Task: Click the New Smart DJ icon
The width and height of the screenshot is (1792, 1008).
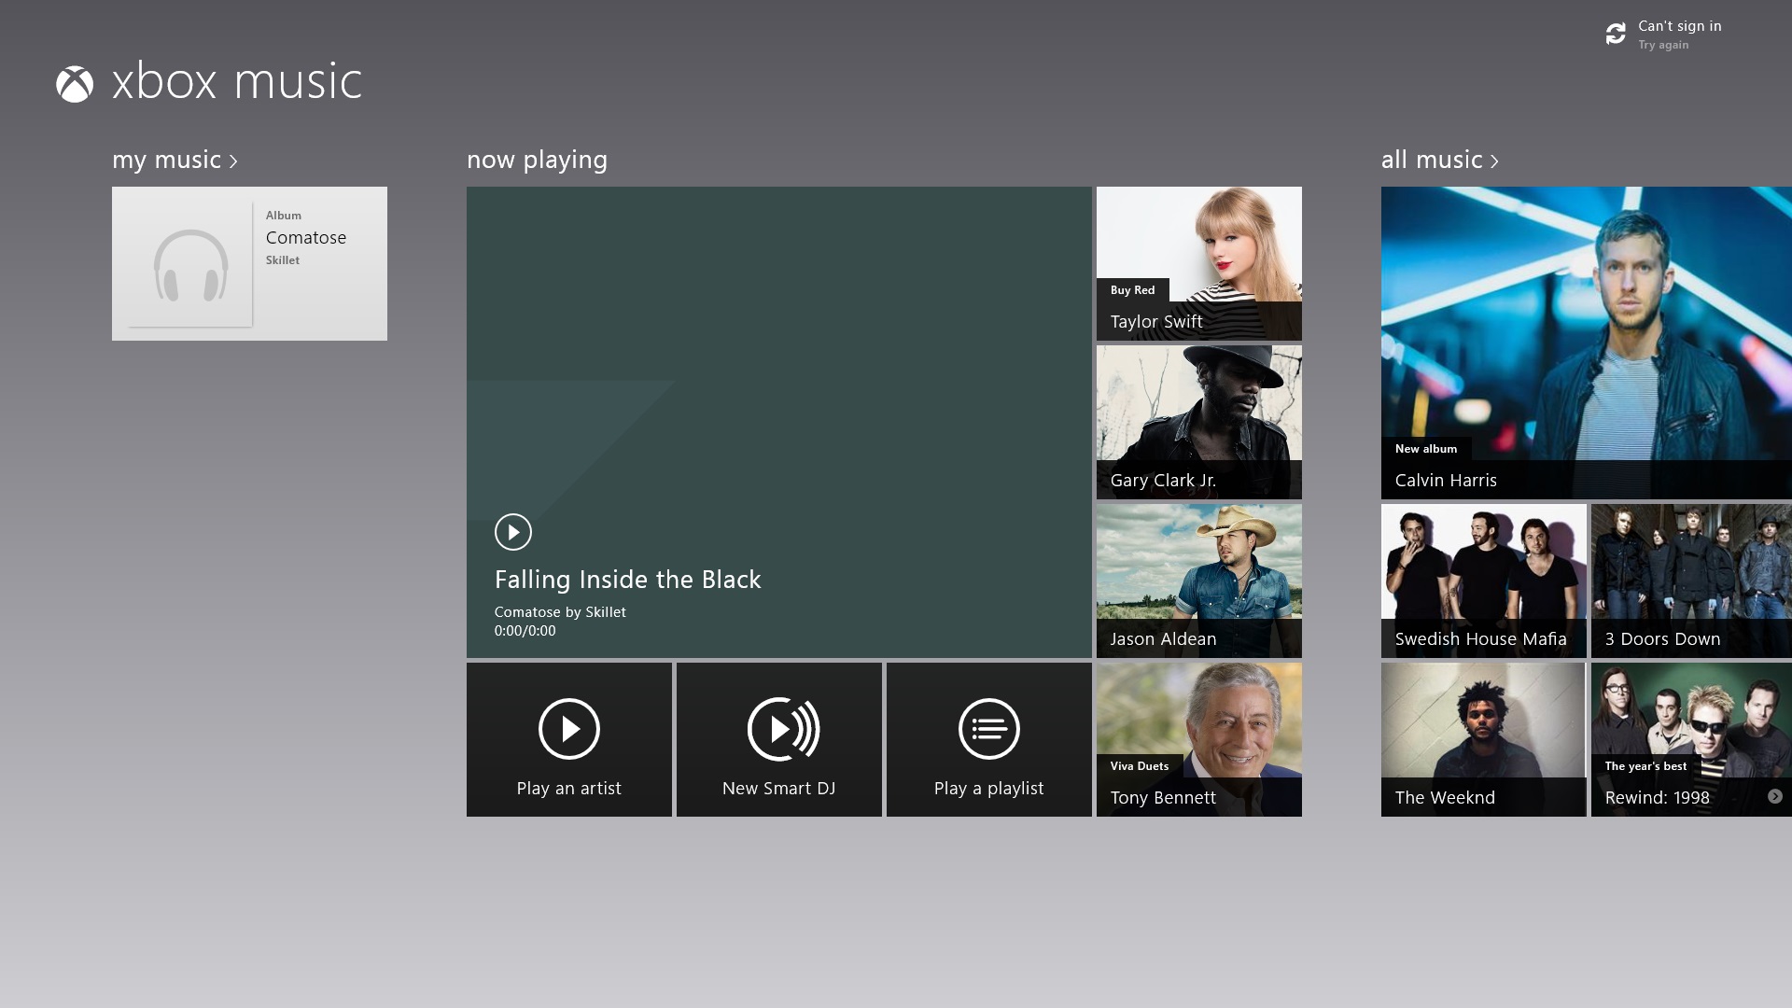Action: point(783,729)
